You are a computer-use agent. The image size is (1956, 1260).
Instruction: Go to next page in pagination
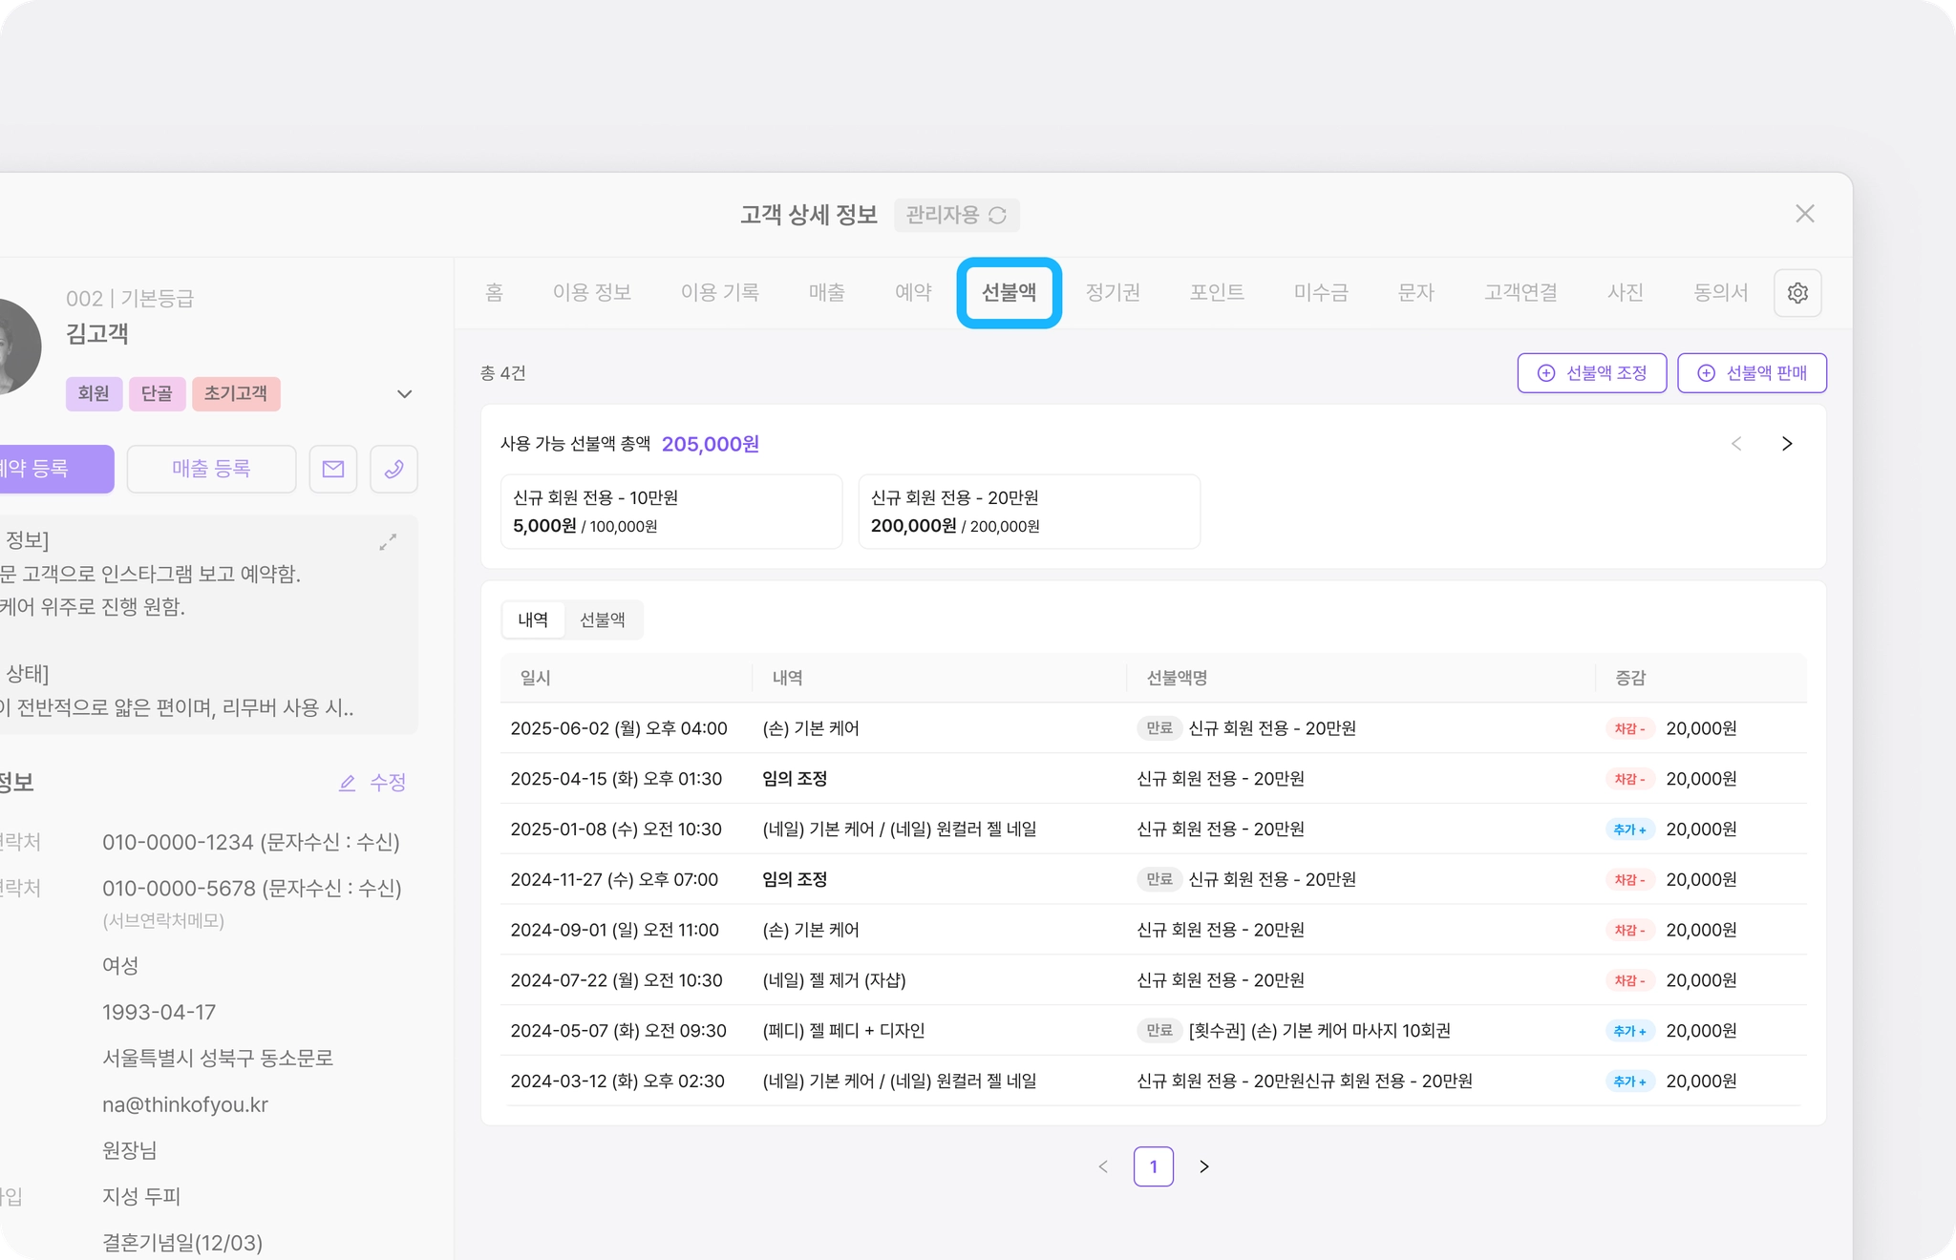1204,1166
